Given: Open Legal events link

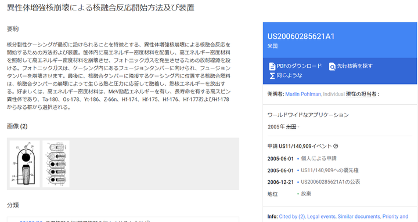Looking at the screenshot, I should point(321,216).
